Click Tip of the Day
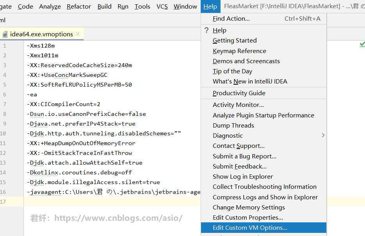Screen dimensions: 365x236 click(232, 71)
